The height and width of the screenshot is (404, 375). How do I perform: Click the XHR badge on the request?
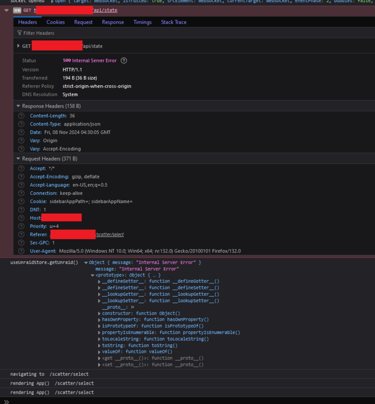pyautogui.click(x=17, y=10)
